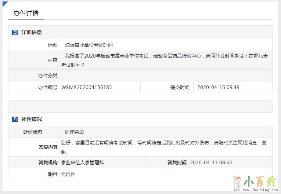Click the chat icon beside 处理情况
This screenshot has width=281, height=194.
(15, 120)
